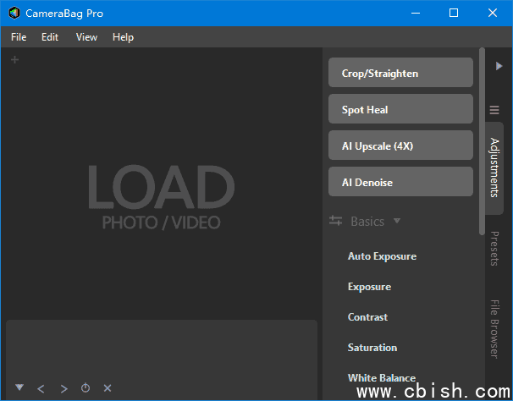Open the hamburger menu above Adjustments tab
The height and width of the screenshot is (401, 513).
point(494,110)
